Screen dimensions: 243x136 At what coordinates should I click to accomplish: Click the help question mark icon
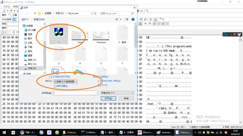(133, 19)
